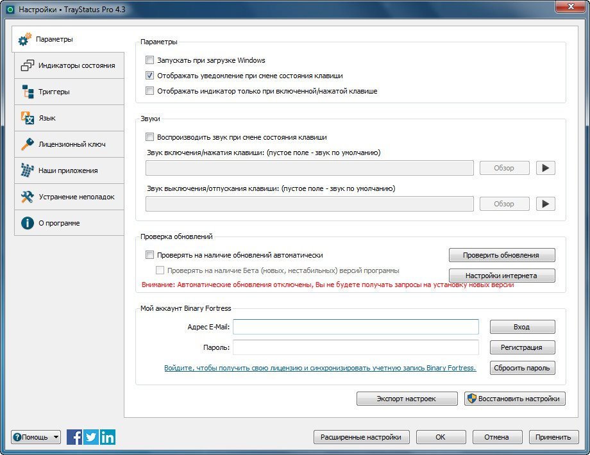The width and height of the screenshot is (590, 455).
Task: Click the key-off sound path field
Action: pos(309,204)
